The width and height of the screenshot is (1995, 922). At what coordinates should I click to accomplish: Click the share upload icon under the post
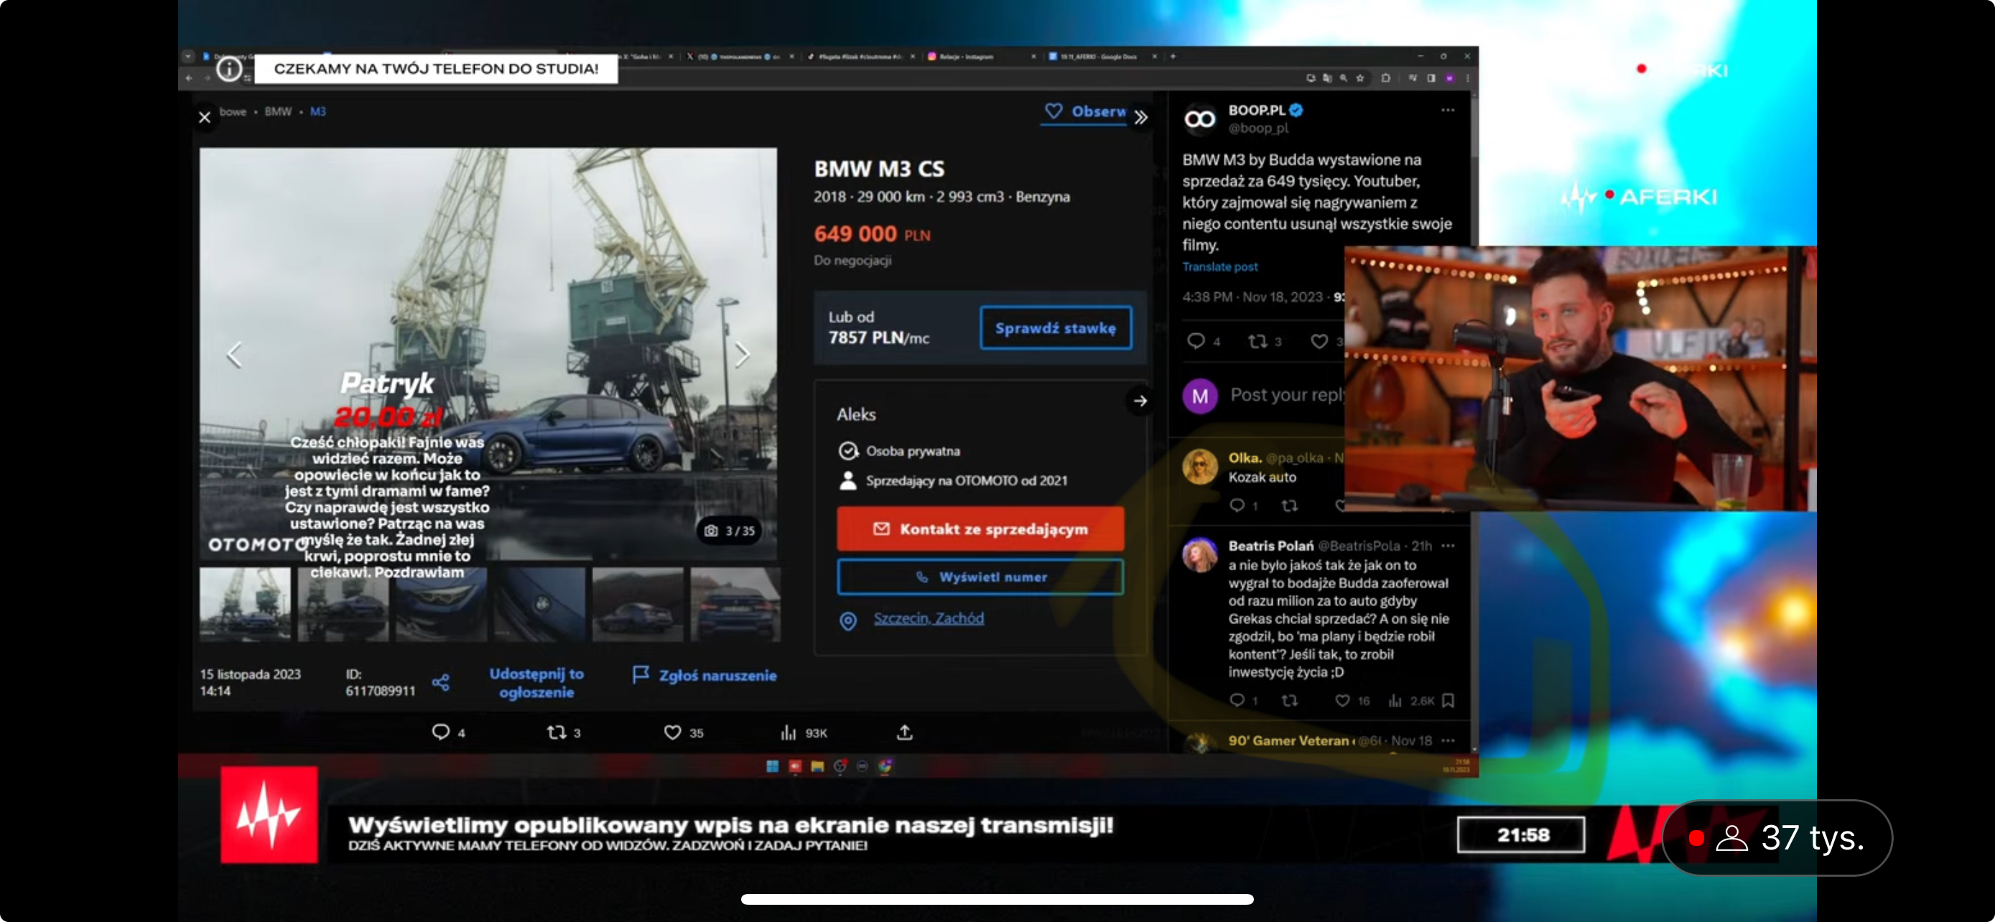click(905, 732)
